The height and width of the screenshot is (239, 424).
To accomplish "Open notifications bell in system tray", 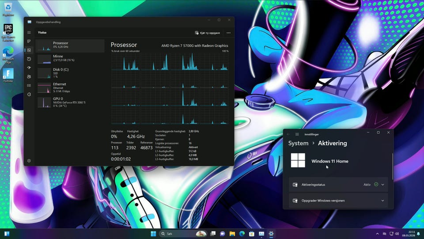I will tap(419, 234).
